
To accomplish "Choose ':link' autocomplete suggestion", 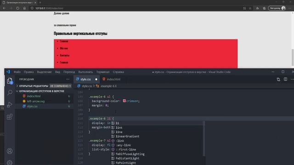I will click(157, 141).
